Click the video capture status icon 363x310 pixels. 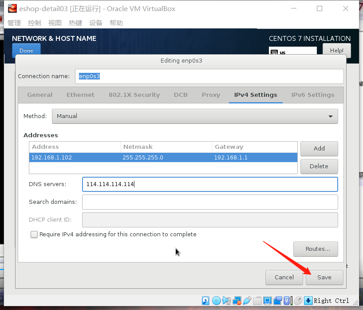coord(278,301)
